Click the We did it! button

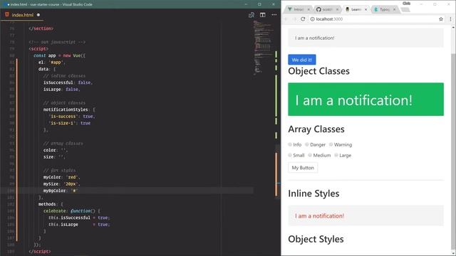pos(302,60)
